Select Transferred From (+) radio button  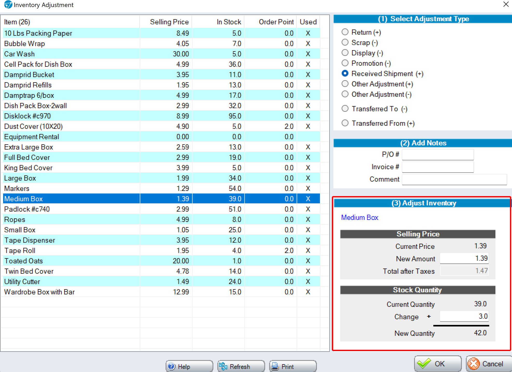tap(345, 123)
